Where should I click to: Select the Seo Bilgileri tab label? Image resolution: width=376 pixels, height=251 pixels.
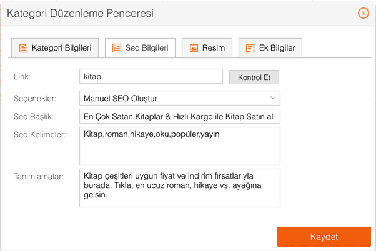[147, 48]
